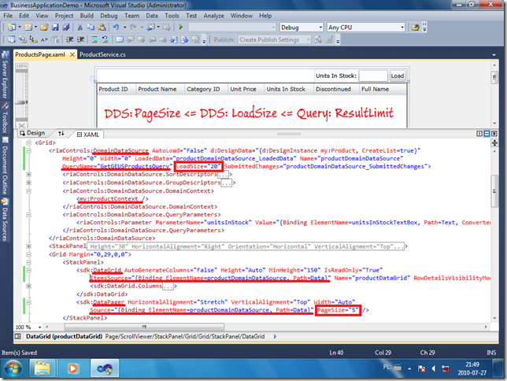Click the Increase Indent icon
The height and width of the screenshot is (381, 507).
click(x=80, y=39)
